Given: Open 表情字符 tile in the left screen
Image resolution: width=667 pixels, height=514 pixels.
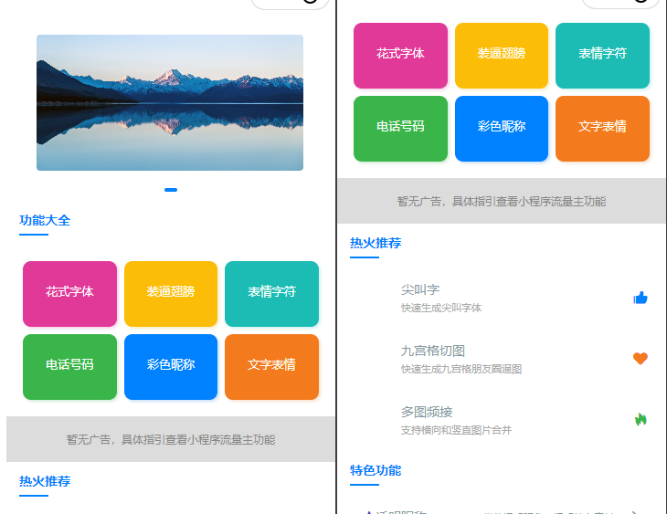Looking at the screenshot, I should coord(271,294).
